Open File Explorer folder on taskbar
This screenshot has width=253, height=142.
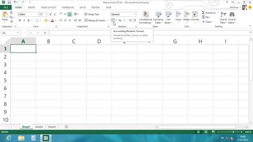pos(21,138)
